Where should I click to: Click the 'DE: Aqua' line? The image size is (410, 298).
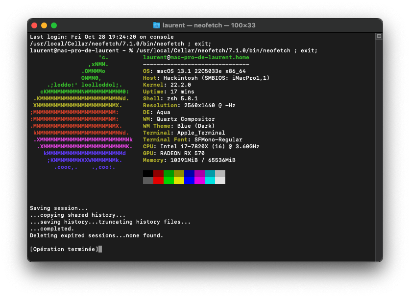157,113
